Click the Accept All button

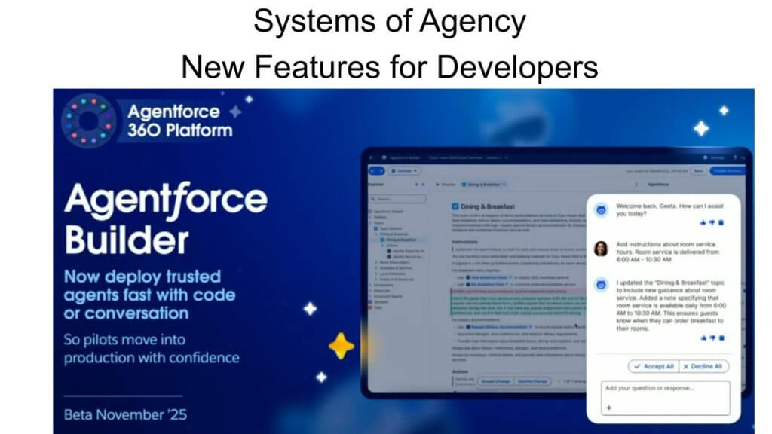point(652,366)
